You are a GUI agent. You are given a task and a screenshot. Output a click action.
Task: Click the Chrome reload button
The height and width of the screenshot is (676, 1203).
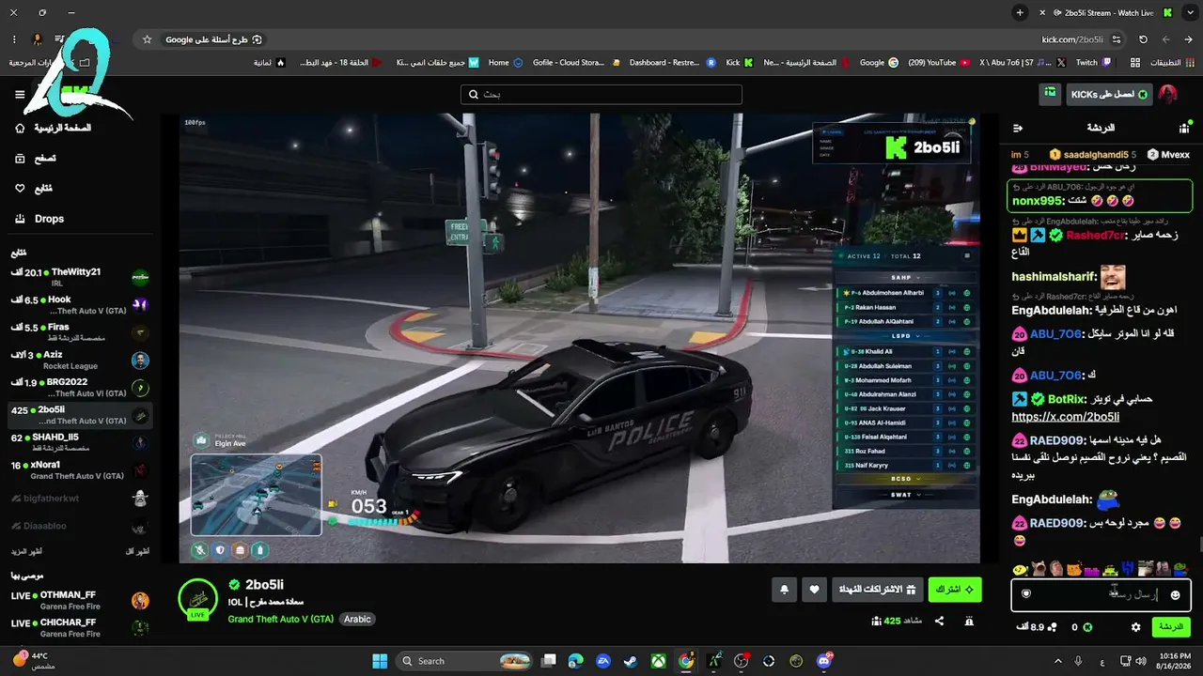click(1143, 39)
